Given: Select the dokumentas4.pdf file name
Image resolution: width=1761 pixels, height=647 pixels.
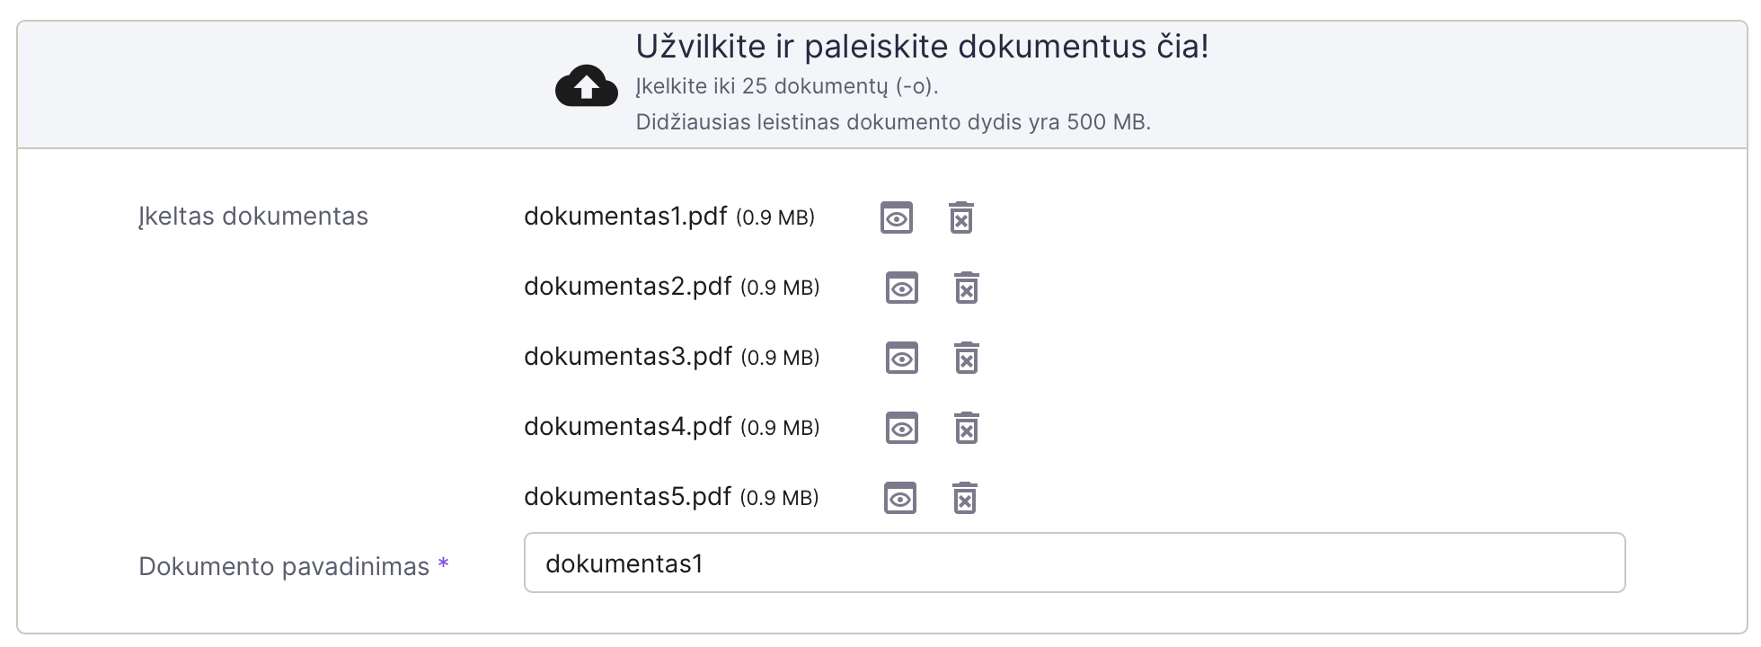Looking at the screenshot, I should click(x=628, y=427).
